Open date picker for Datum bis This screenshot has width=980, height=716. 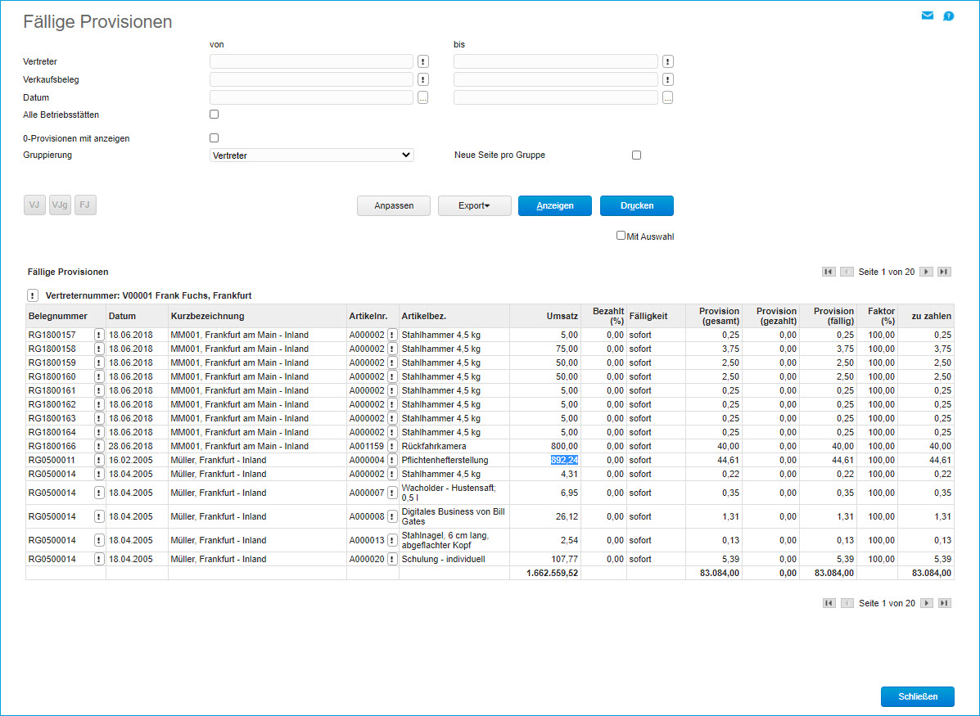point(667,97)
